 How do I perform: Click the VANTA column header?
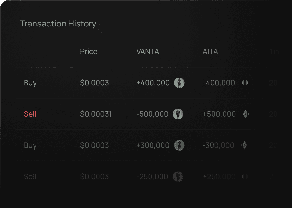pyautogui.click(x=148, y=52)
